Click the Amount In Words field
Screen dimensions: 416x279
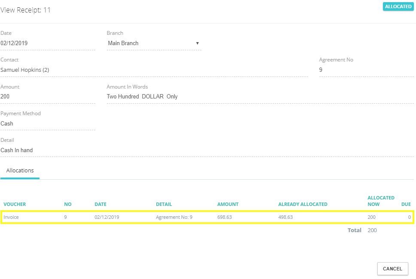click(x=260, y=96)
